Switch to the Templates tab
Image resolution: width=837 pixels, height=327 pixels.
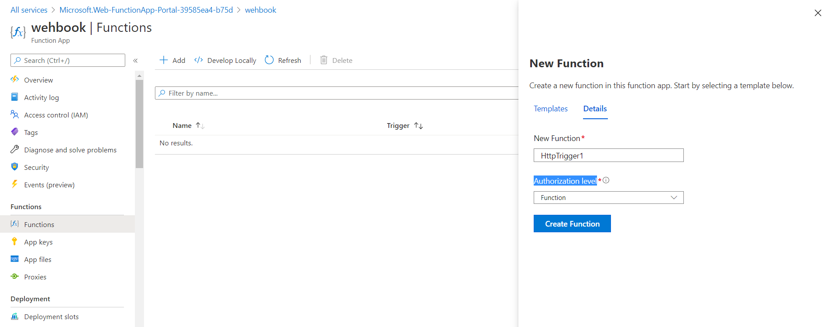click(551, 109)
